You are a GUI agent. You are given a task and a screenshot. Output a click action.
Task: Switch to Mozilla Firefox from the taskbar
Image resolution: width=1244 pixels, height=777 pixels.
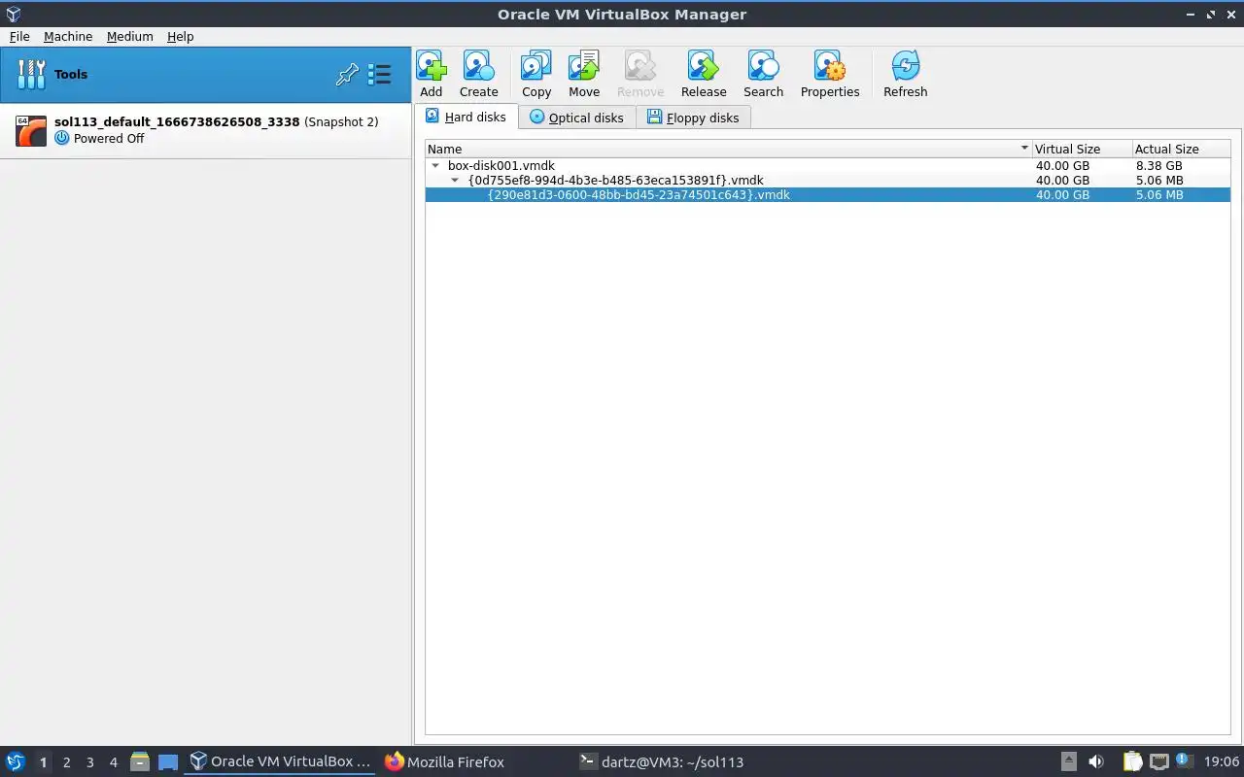click(x=445, y=761)
